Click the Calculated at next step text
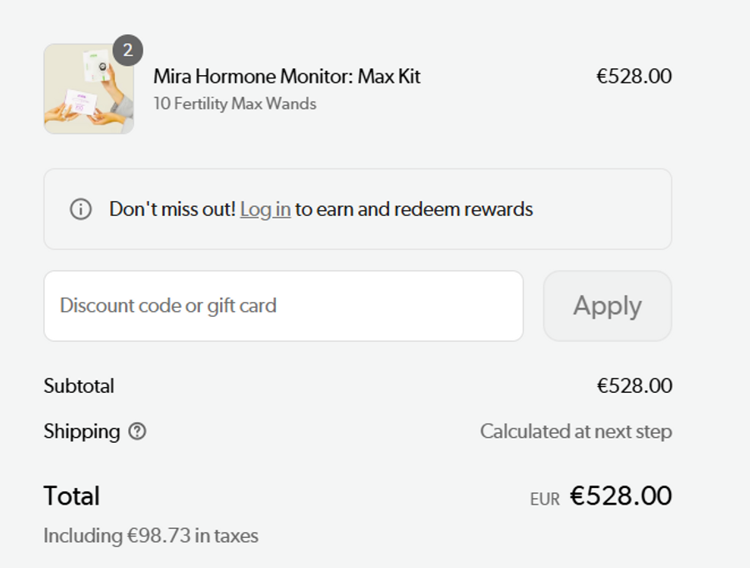 (575, 431)
